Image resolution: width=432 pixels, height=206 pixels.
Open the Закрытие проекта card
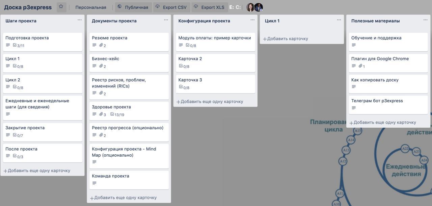coord(43,132)
